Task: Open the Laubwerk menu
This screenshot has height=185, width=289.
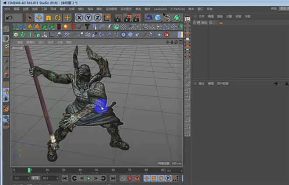Action: [160, 9]
